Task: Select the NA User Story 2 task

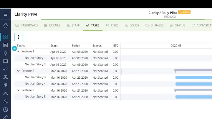Action: pos(35,65)
